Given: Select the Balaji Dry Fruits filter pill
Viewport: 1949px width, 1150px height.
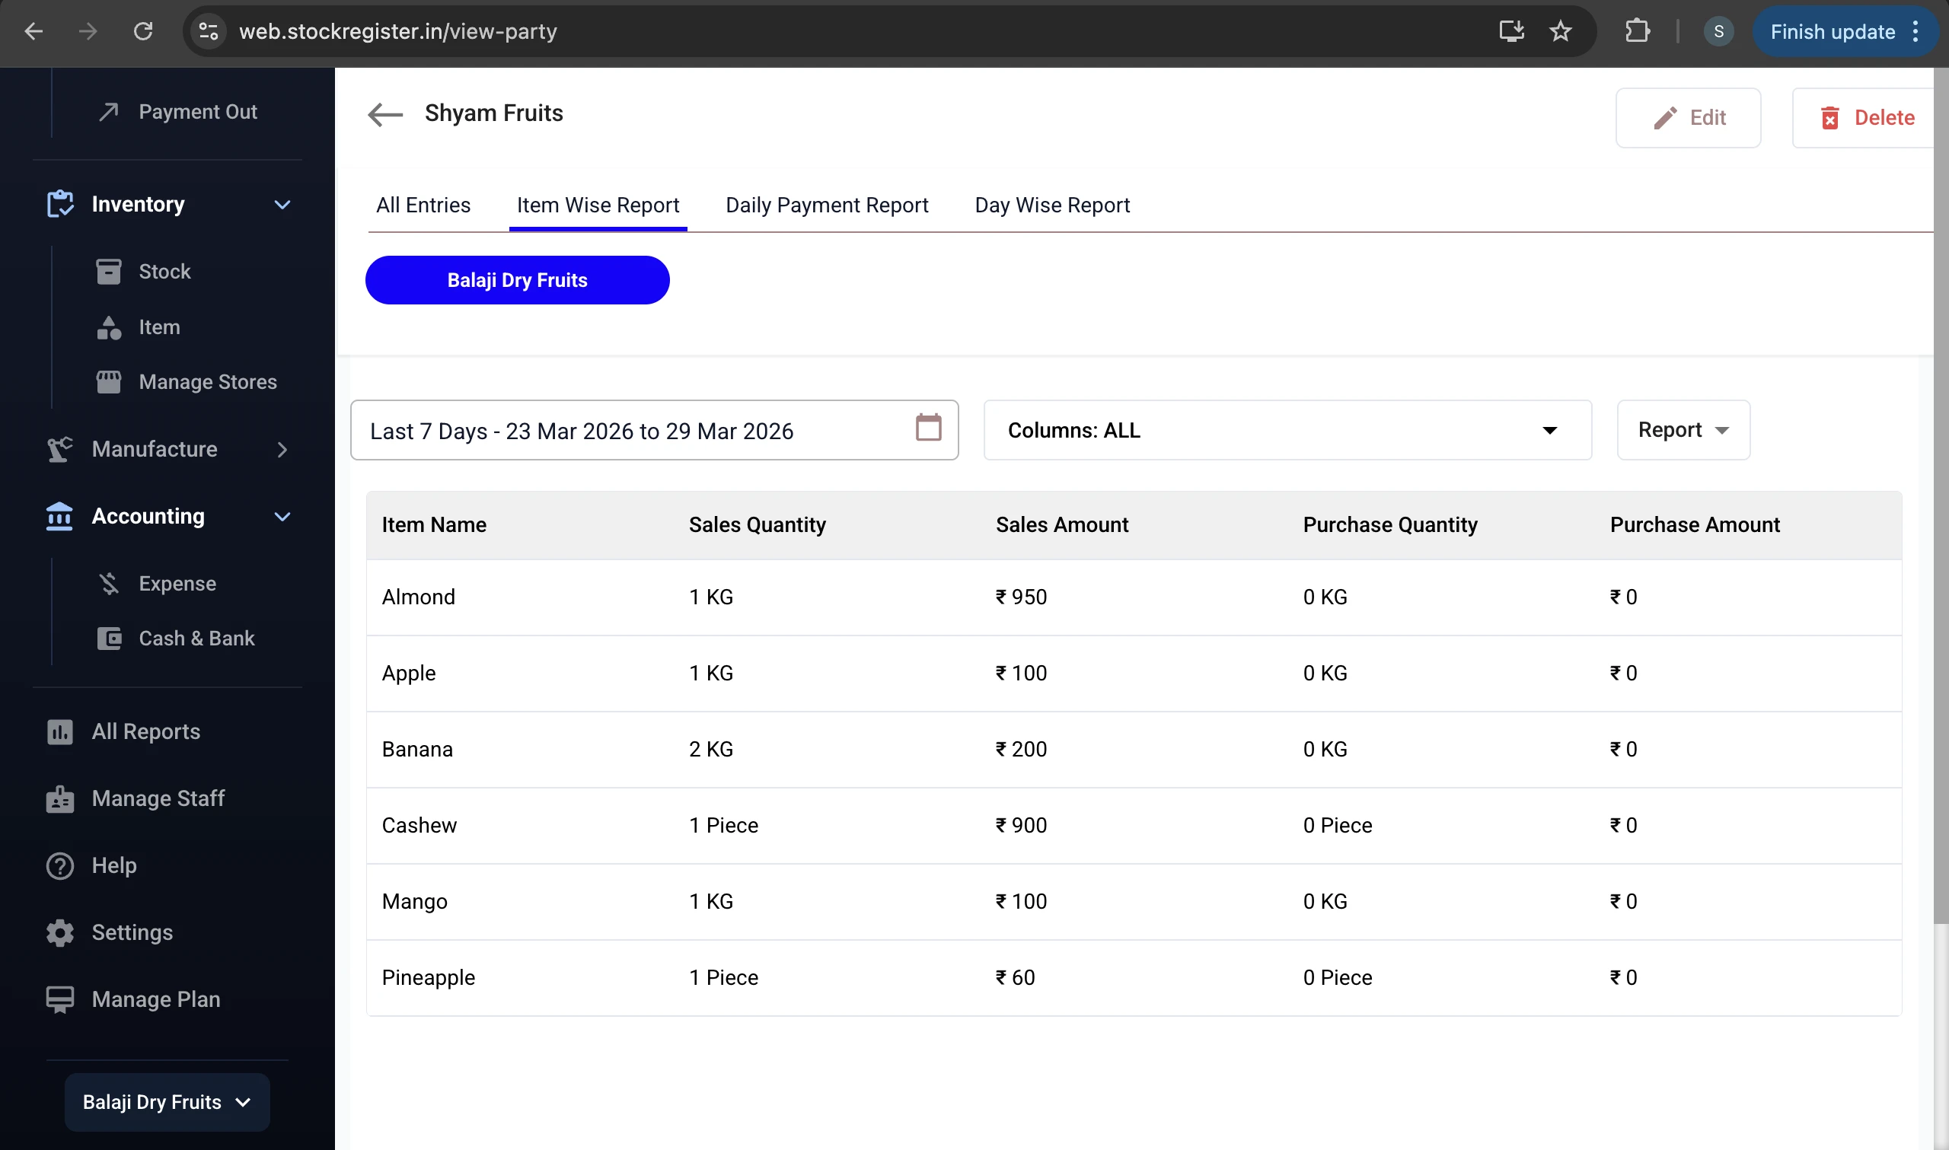Looking at the screenshot, I should tap(517, 280).
